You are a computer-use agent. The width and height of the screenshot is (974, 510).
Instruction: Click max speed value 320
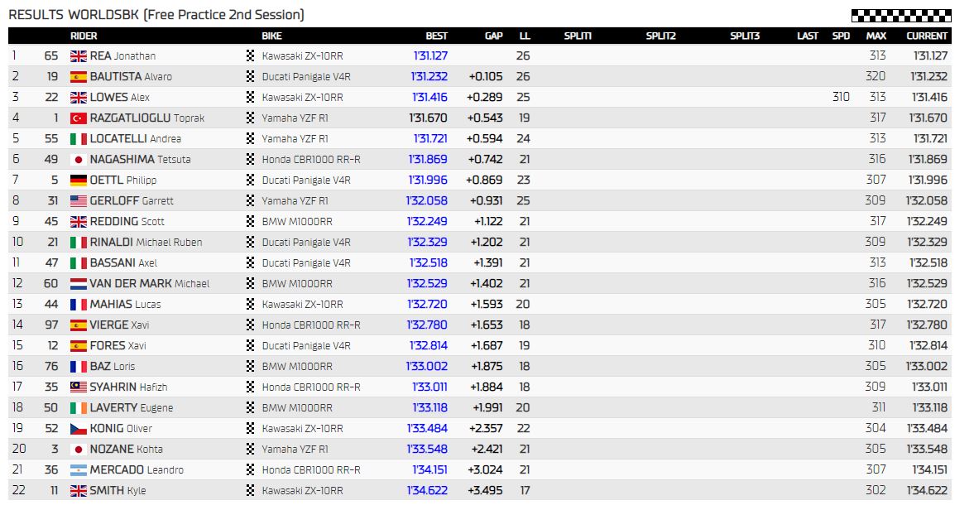(x=876, y=76)
